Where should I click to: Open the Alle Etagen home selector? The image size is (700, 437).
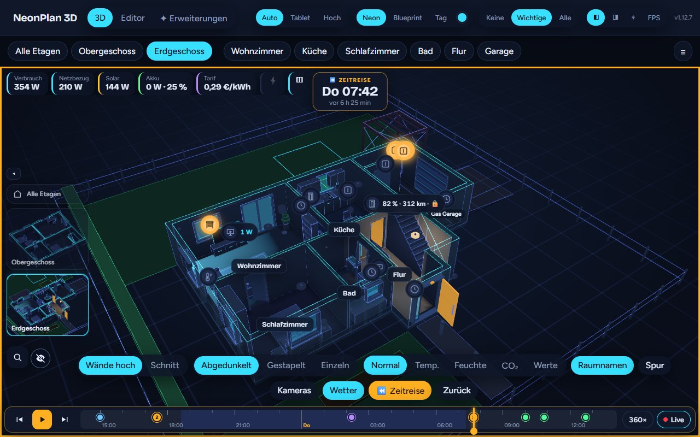(48, 194)
